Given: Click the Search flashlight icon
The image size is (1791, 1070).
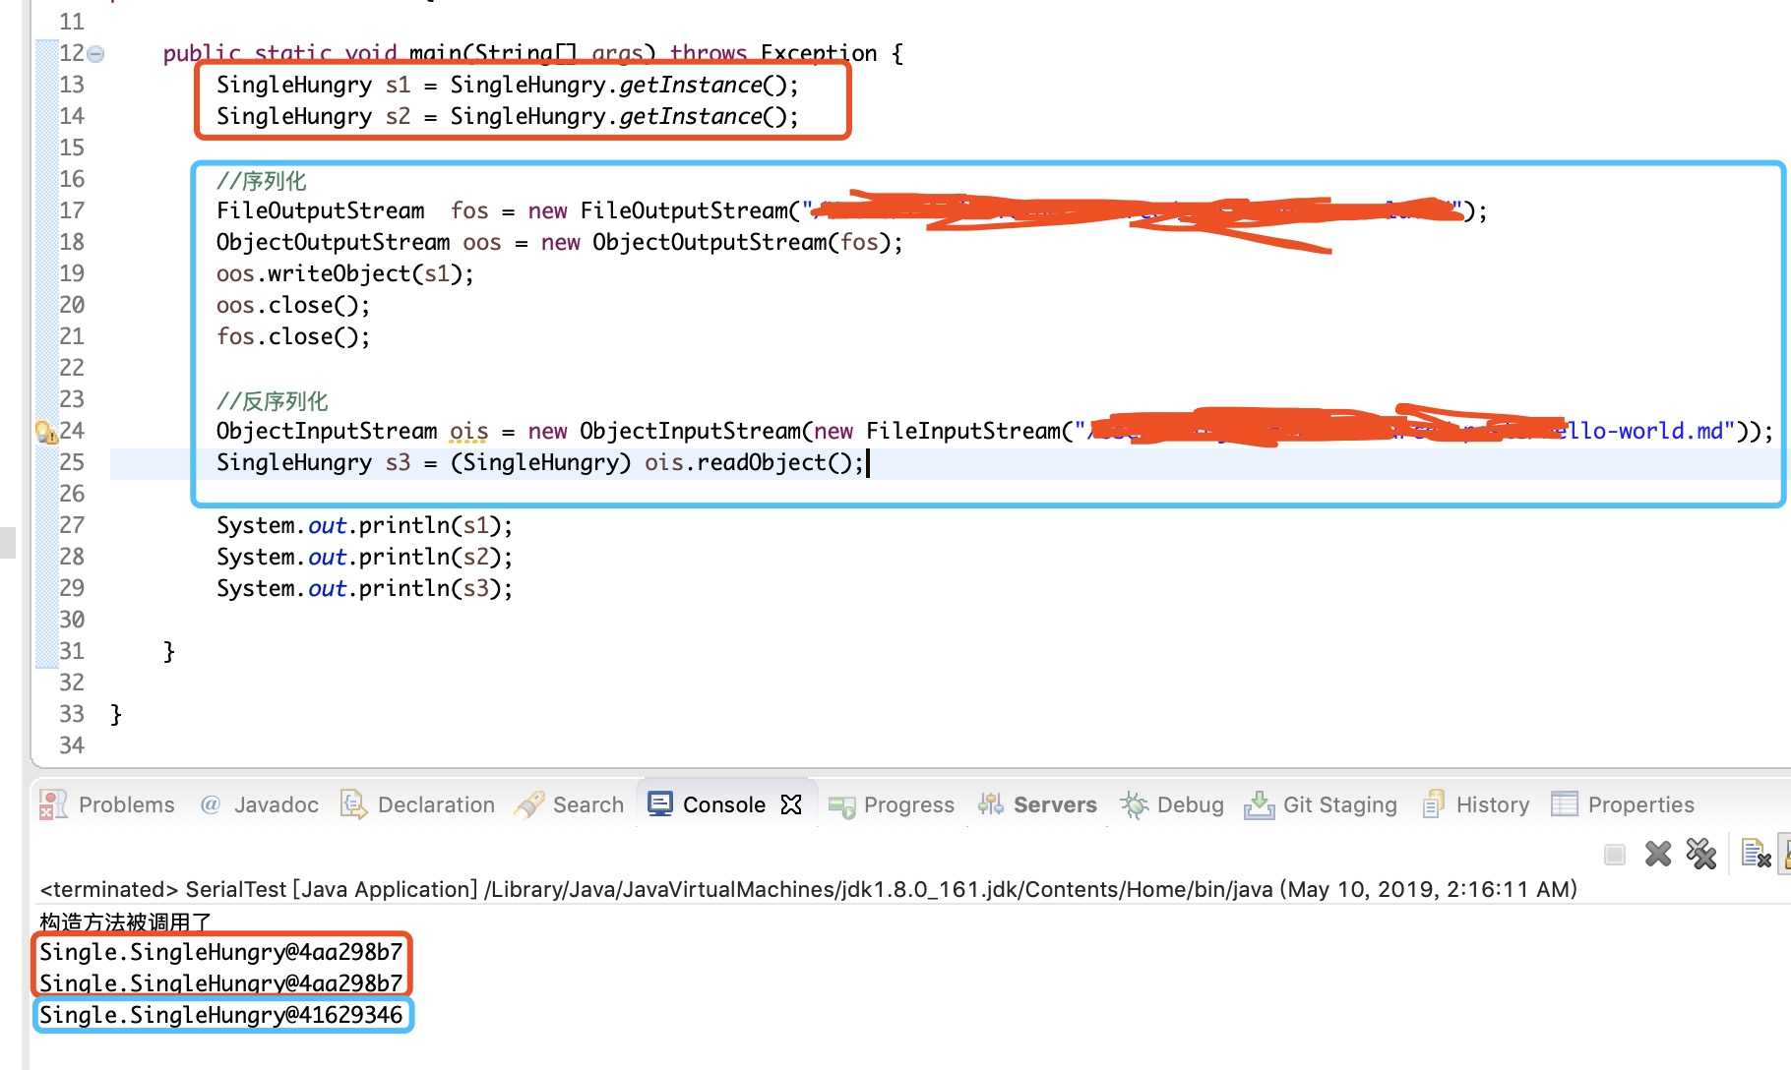Looking at the screenshot, I should point(529,804).
